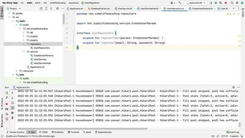This screenshot has height=138, width=245.
Task: Stop the running application from top toolbar
Action: pyautogui.click(x=225, y=3)
